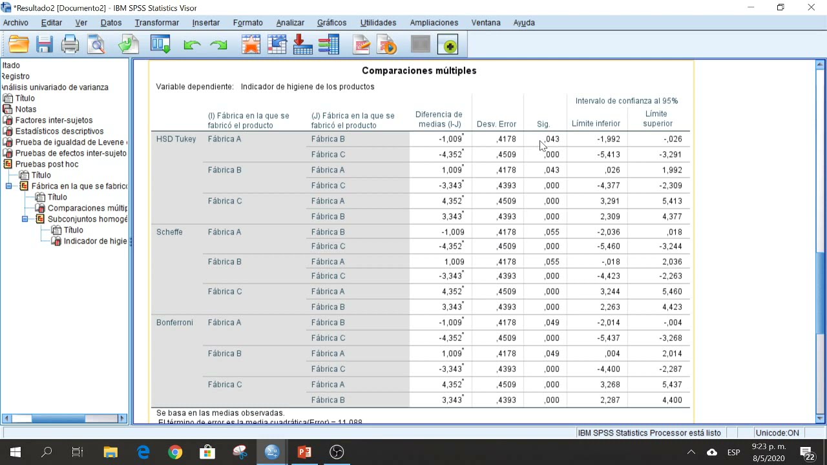Open the Ampliaciones menu
Screen dimensions: 827x465
point(434,23)
